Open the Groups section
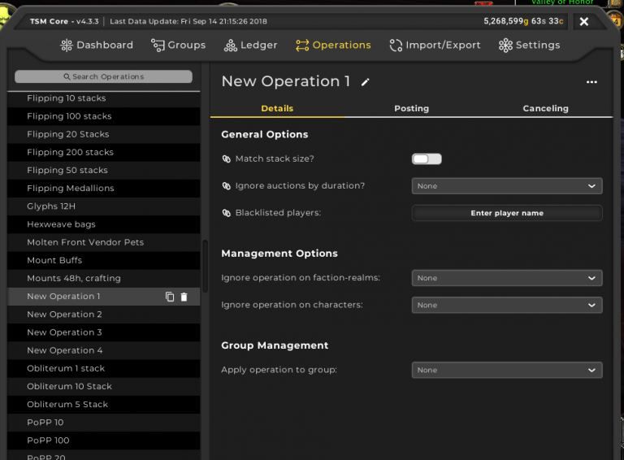 [178, 46]
